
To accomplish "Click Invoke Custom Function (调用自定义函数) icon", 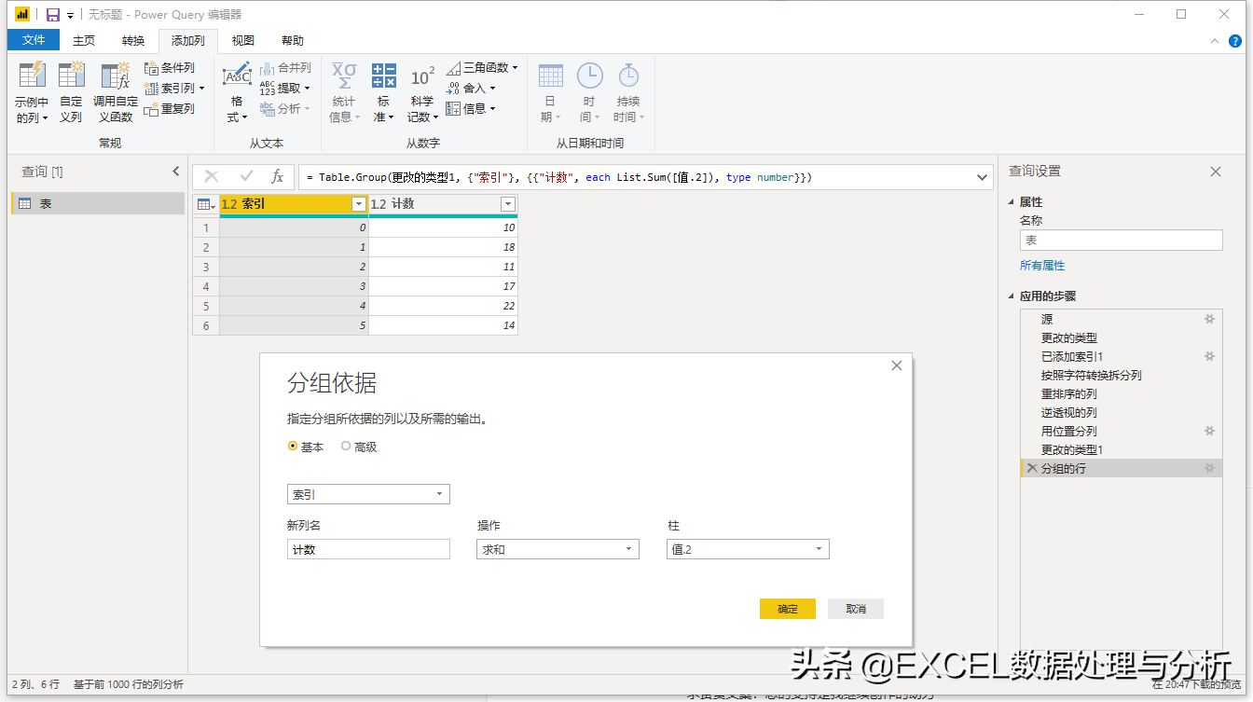I will click(116, 76).
